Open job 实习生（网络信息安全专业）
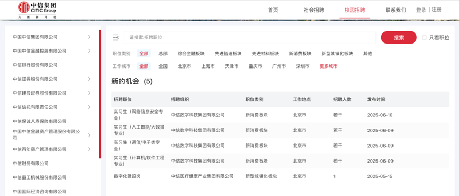This screenshot has width=460, height=196. (x=138, y=115)
